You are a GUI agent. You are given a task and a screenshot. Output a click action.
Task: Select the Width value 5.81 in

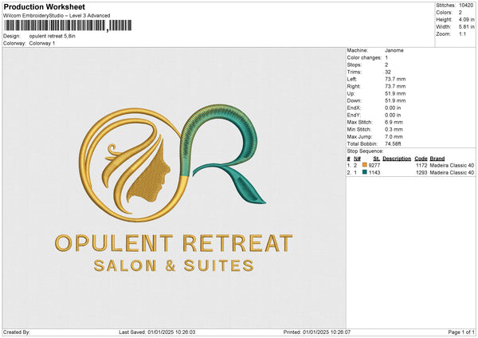click(x=466, y=27)
